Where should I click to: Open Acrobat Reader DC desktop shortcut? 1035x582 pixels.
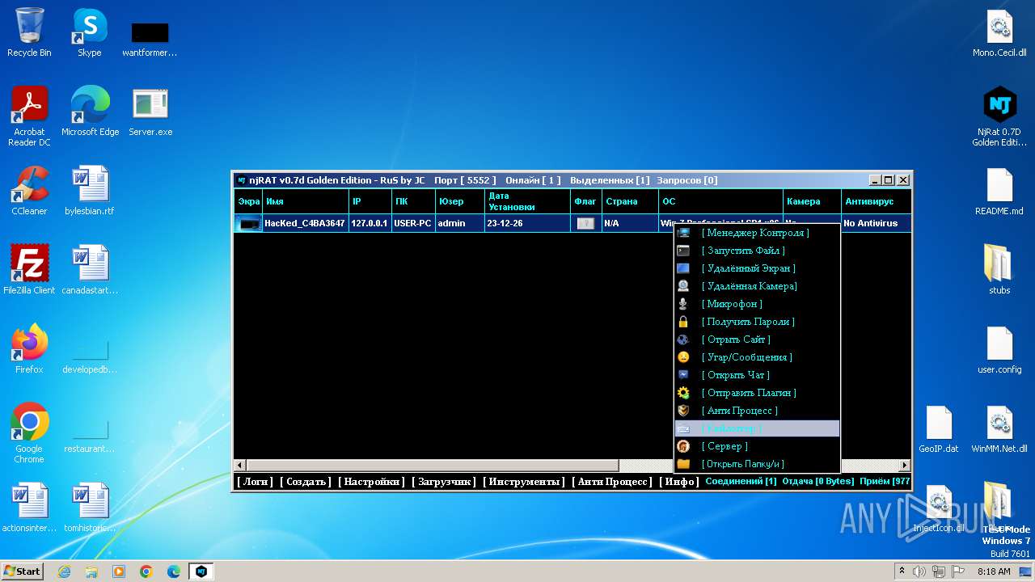point(29,117)
